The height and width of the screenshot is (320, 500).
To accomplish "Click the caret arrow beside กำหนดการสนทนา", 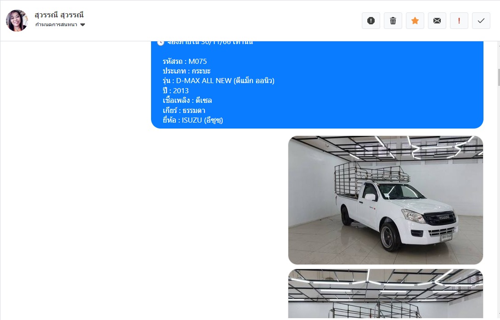I will pos(83,25).
